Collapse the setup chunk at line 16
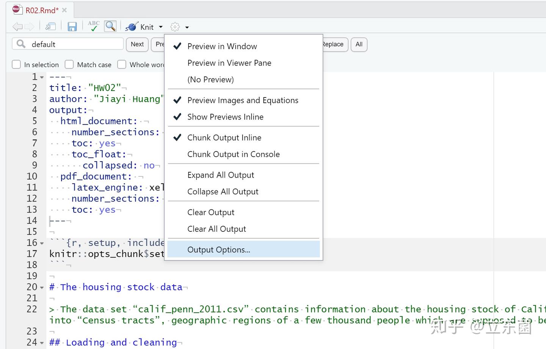This screenshot has height=349, width=546. (42, 243)
